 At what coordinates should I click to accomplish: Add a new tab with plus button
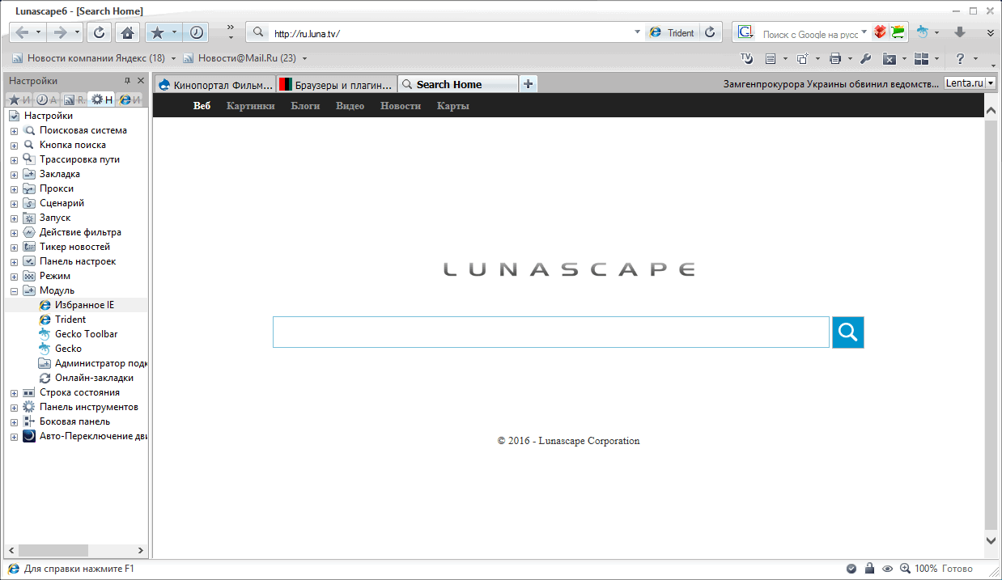(x=528, y=83)
